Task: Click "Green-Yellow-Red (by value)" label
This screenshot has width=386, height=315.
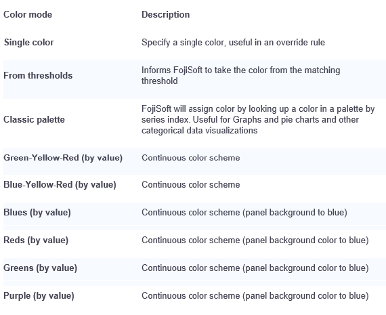Action: (x=63, y=158)
